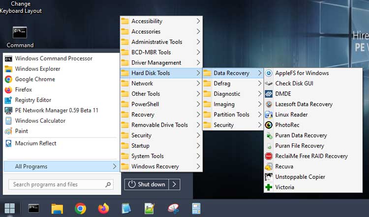
Task: Open Google Chrome from Start menu list
Action: pos(61,79)
